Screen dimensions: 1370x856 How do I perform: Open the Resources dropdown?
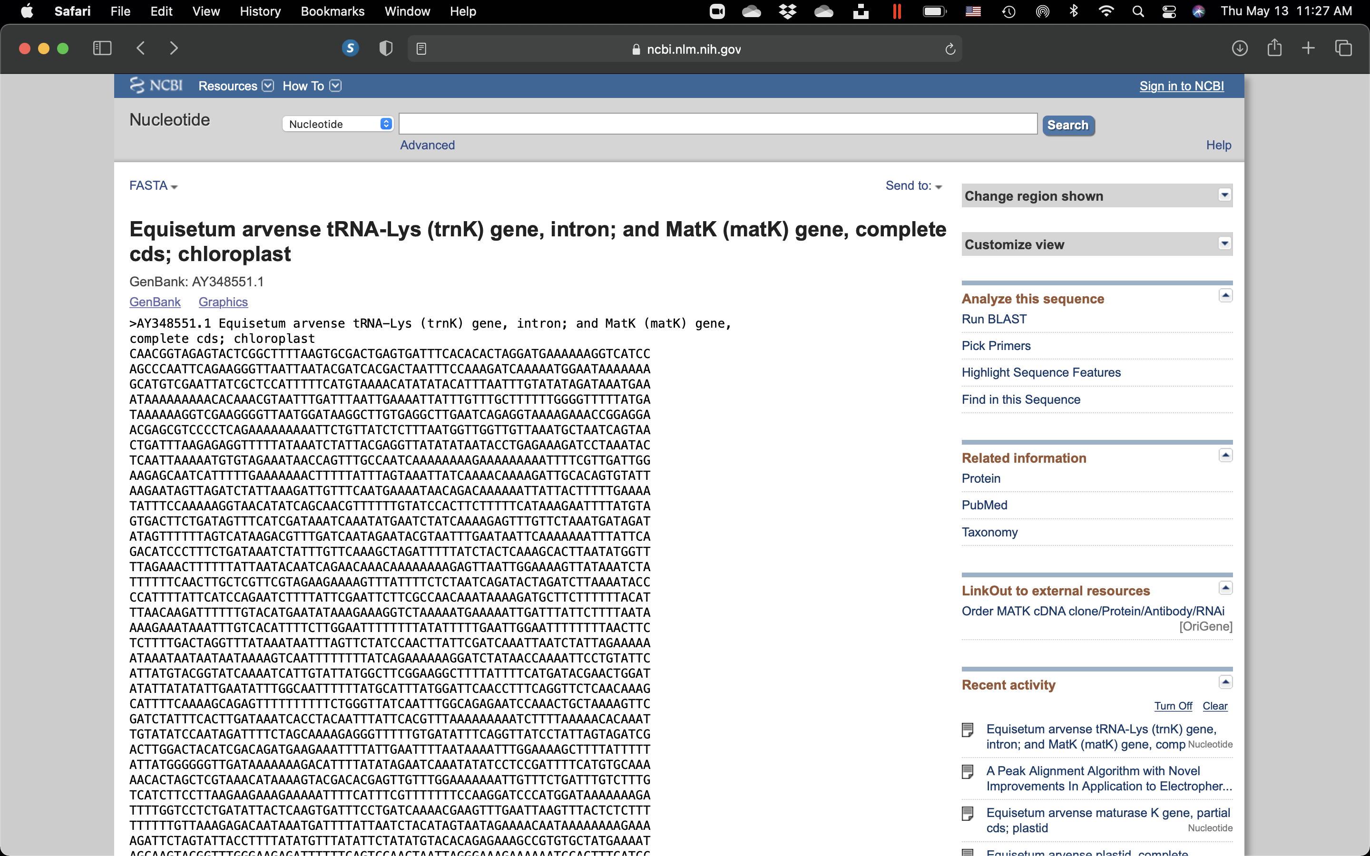coord(236,86)
